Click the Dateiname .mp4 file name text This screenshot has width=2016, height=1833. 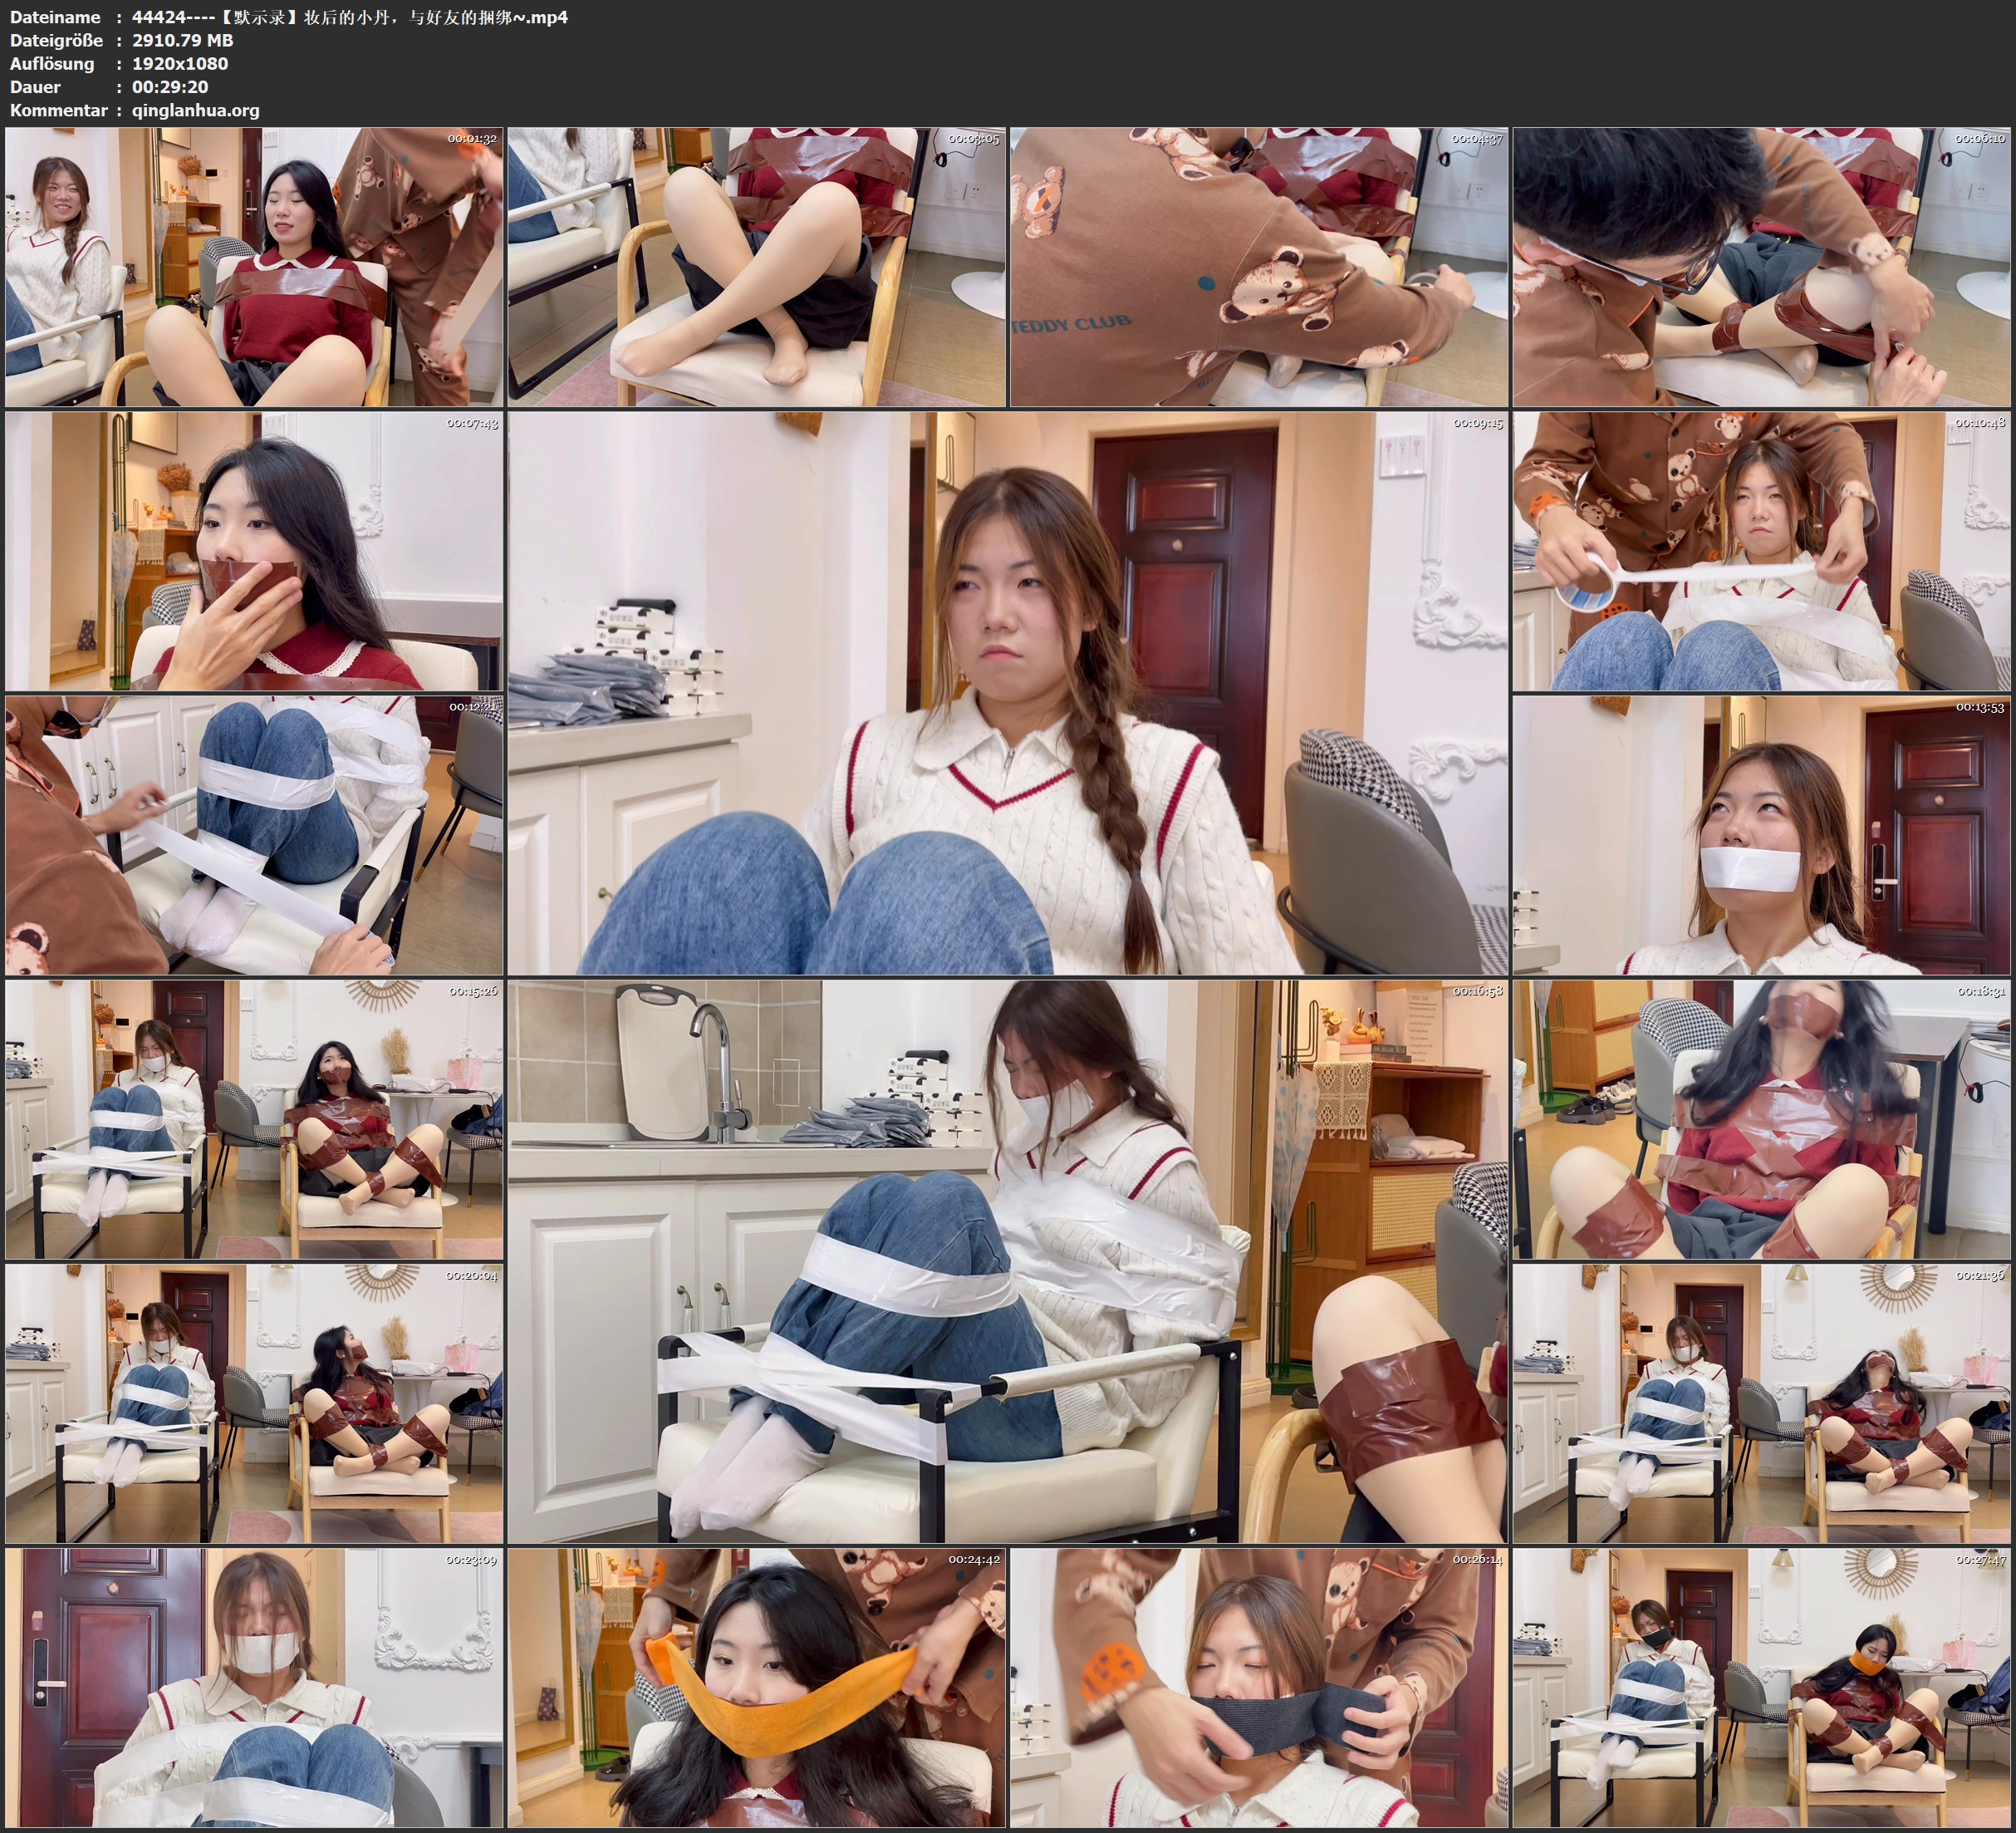pyautogui.click(x=350, y=17)
